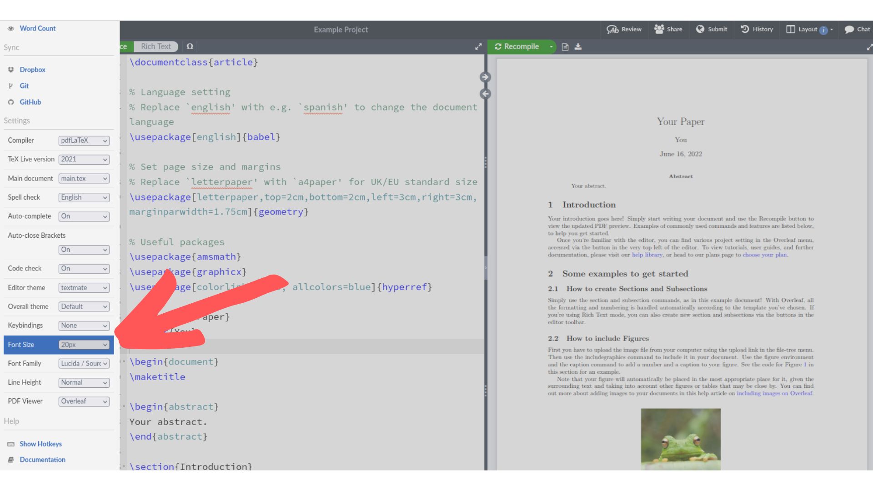Insert a symbol with the Omega icon
The height and width of the screenshot is (491, 873).
coord(190,46)
